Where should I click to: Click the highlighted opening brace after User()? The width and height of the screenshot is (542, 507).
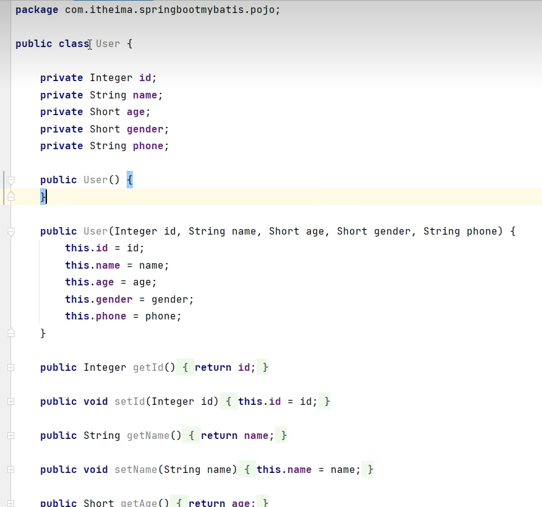pos(130,180)
